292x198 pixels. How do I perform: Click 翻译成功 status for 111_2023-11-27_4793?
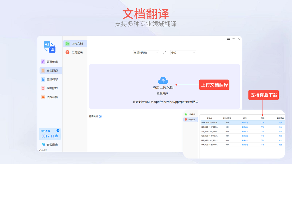(245, 145)
